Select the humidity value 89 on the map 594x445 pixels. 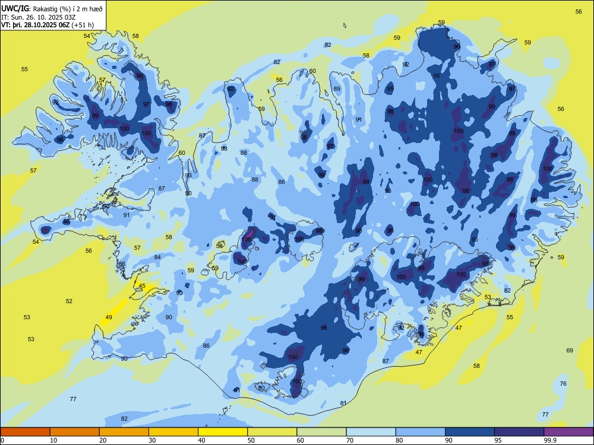337,88
